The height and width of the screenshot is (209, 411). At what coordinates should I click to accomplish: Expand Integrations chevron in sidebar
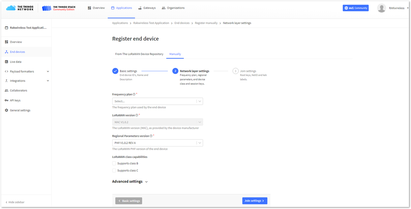click(x=48, y=81)
